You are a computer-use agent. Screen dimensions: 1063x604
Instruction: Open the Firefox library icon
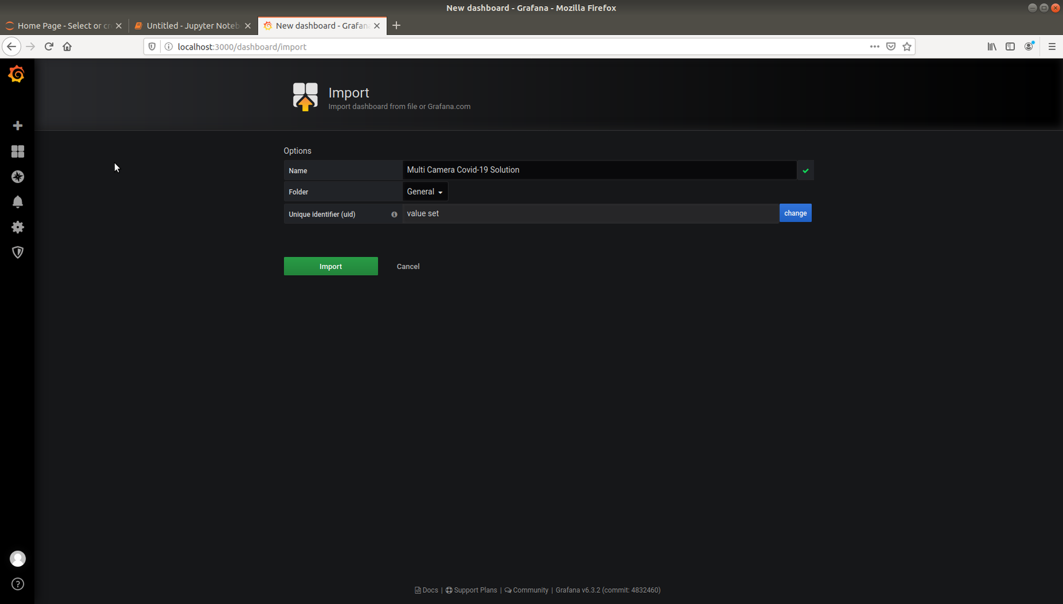click(992, 47)
